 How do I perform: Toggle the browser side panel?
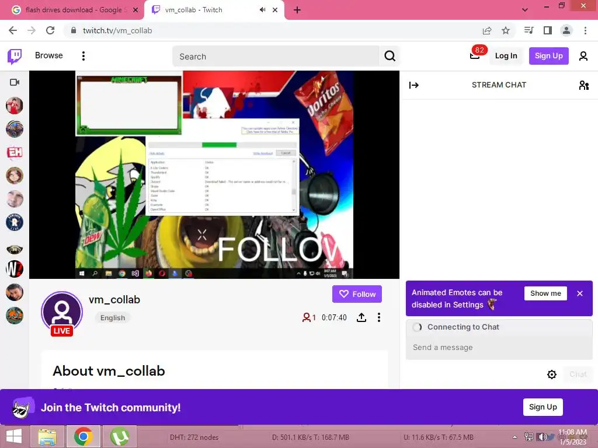(548, 30)
